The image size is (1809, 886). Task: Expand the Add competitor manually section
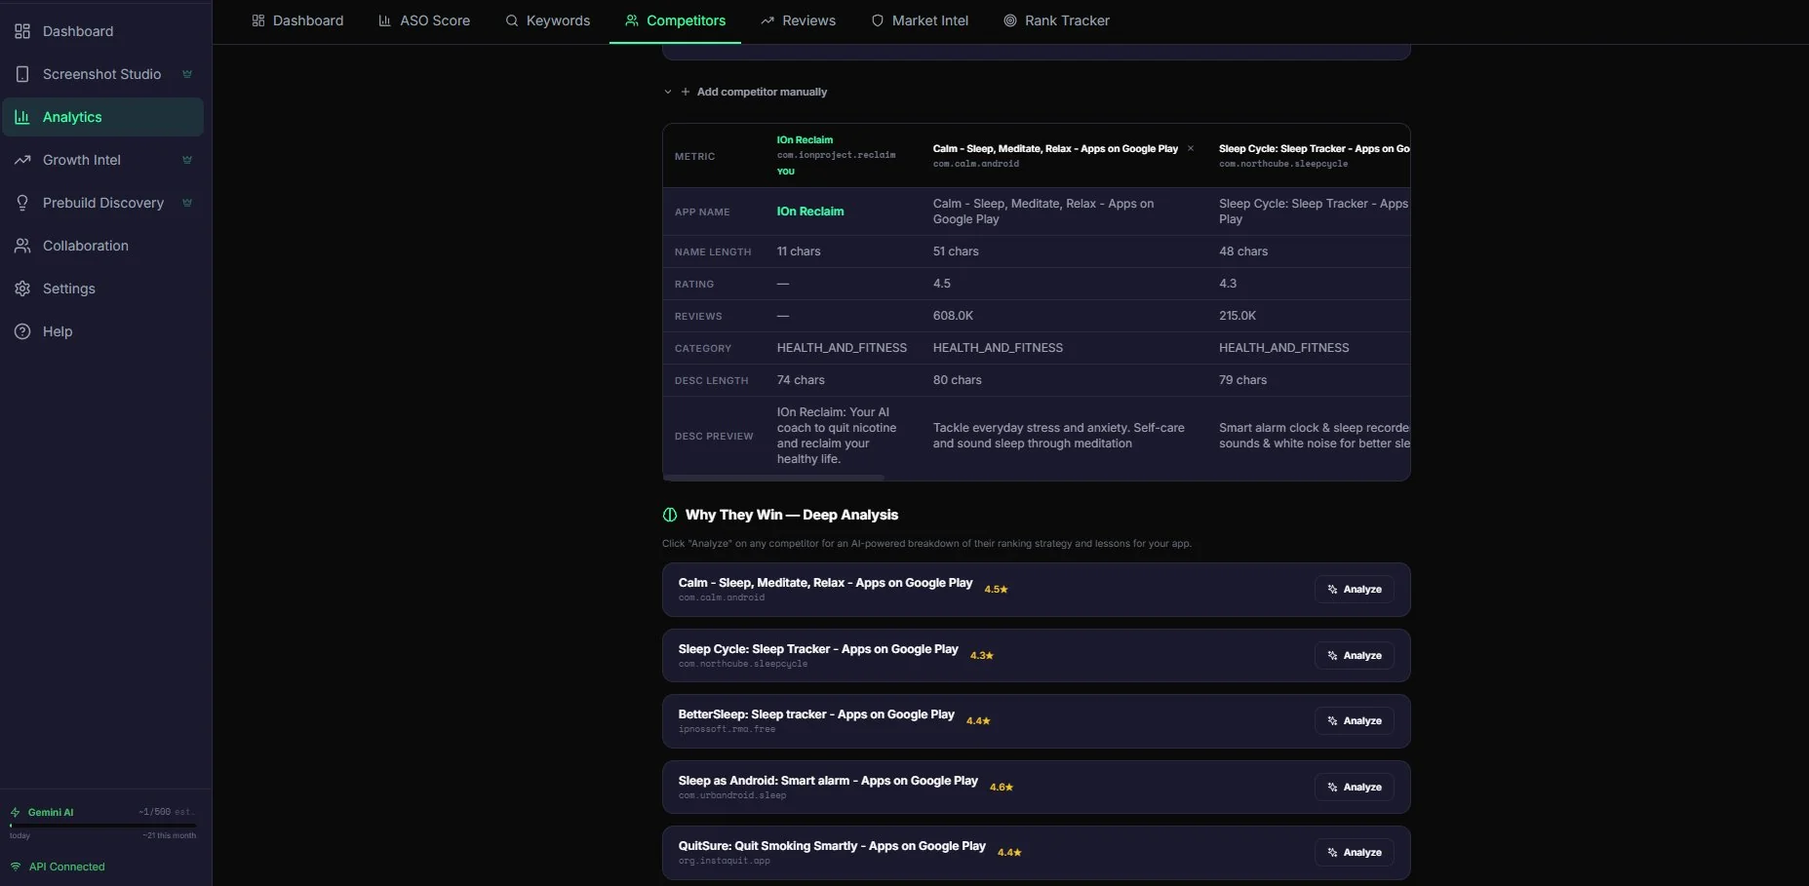(753, 92)
